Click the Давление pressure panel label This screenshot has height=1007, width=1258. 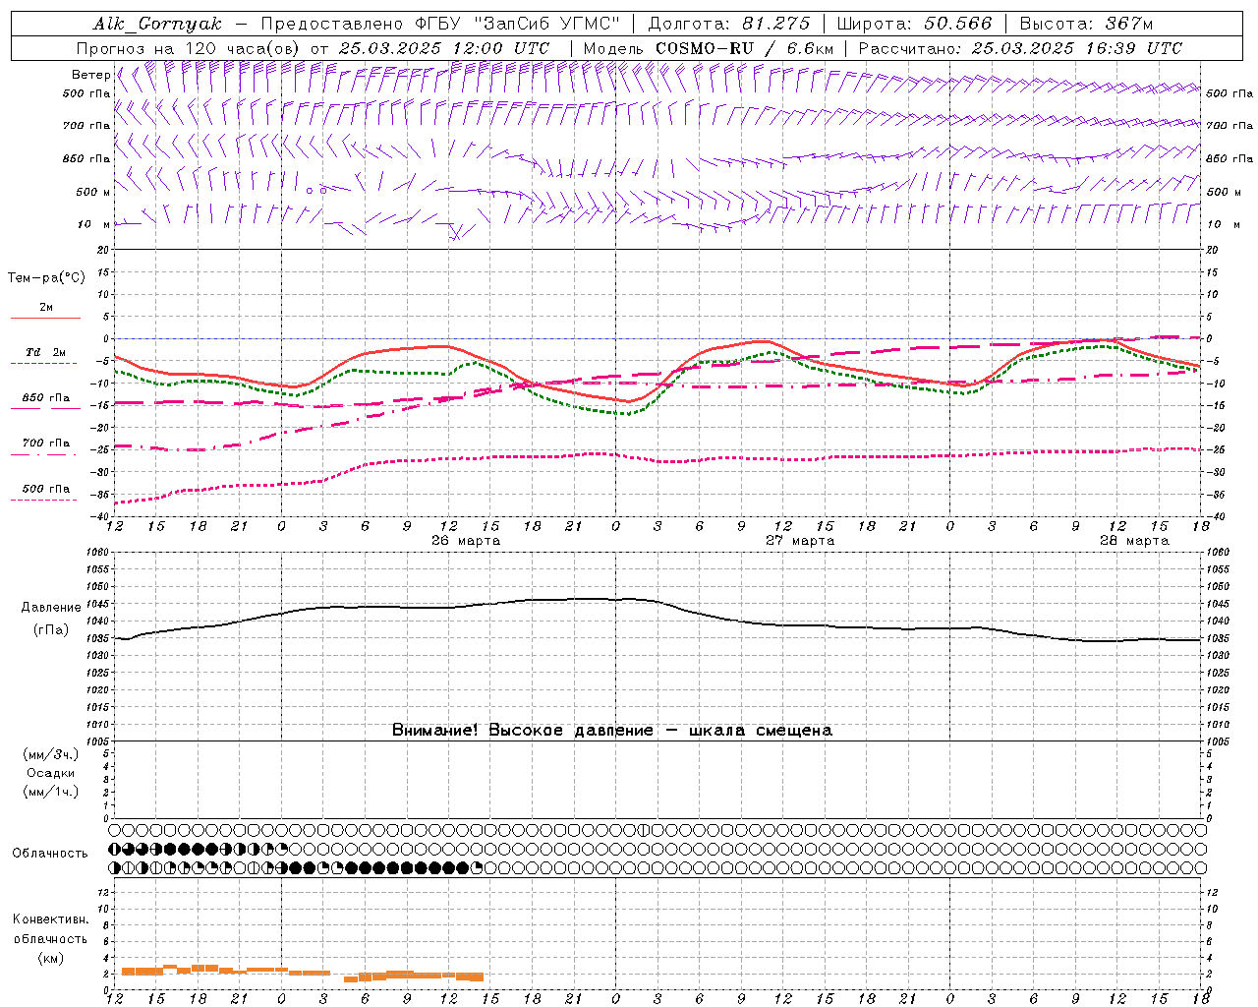51,608
